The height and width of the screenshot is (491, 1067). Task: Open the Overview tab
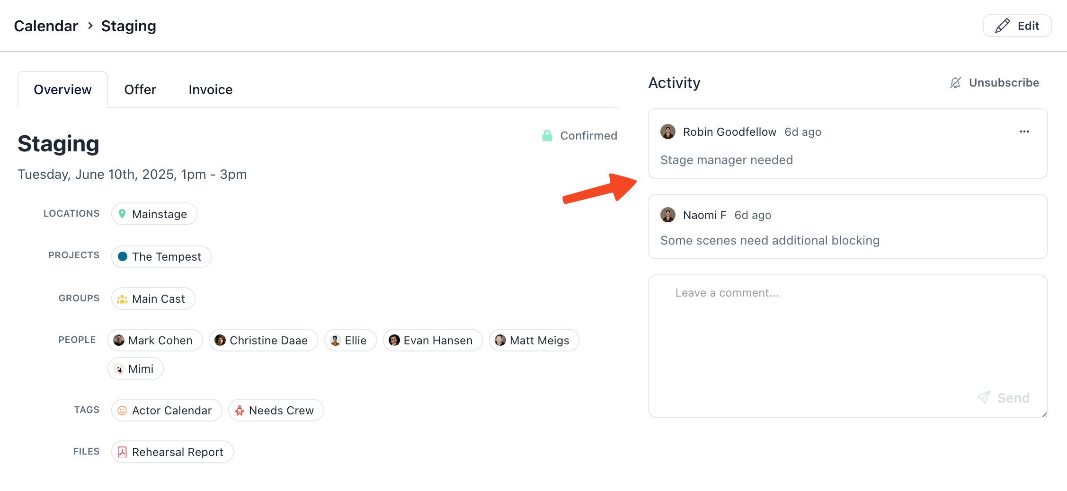[x=62, y=89]
